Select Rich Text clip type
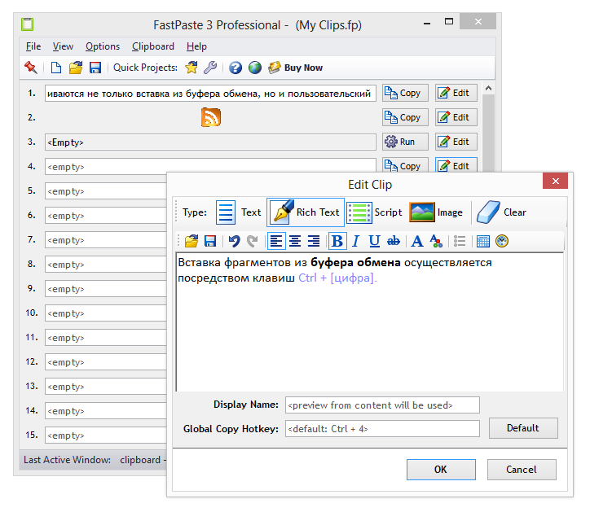Viewport: 590px width, 512px height. point(306,212)
